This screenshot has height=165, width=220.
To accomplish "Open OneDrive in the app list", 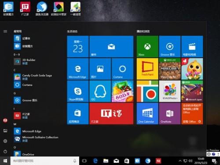I will click(x=37, y=154).
